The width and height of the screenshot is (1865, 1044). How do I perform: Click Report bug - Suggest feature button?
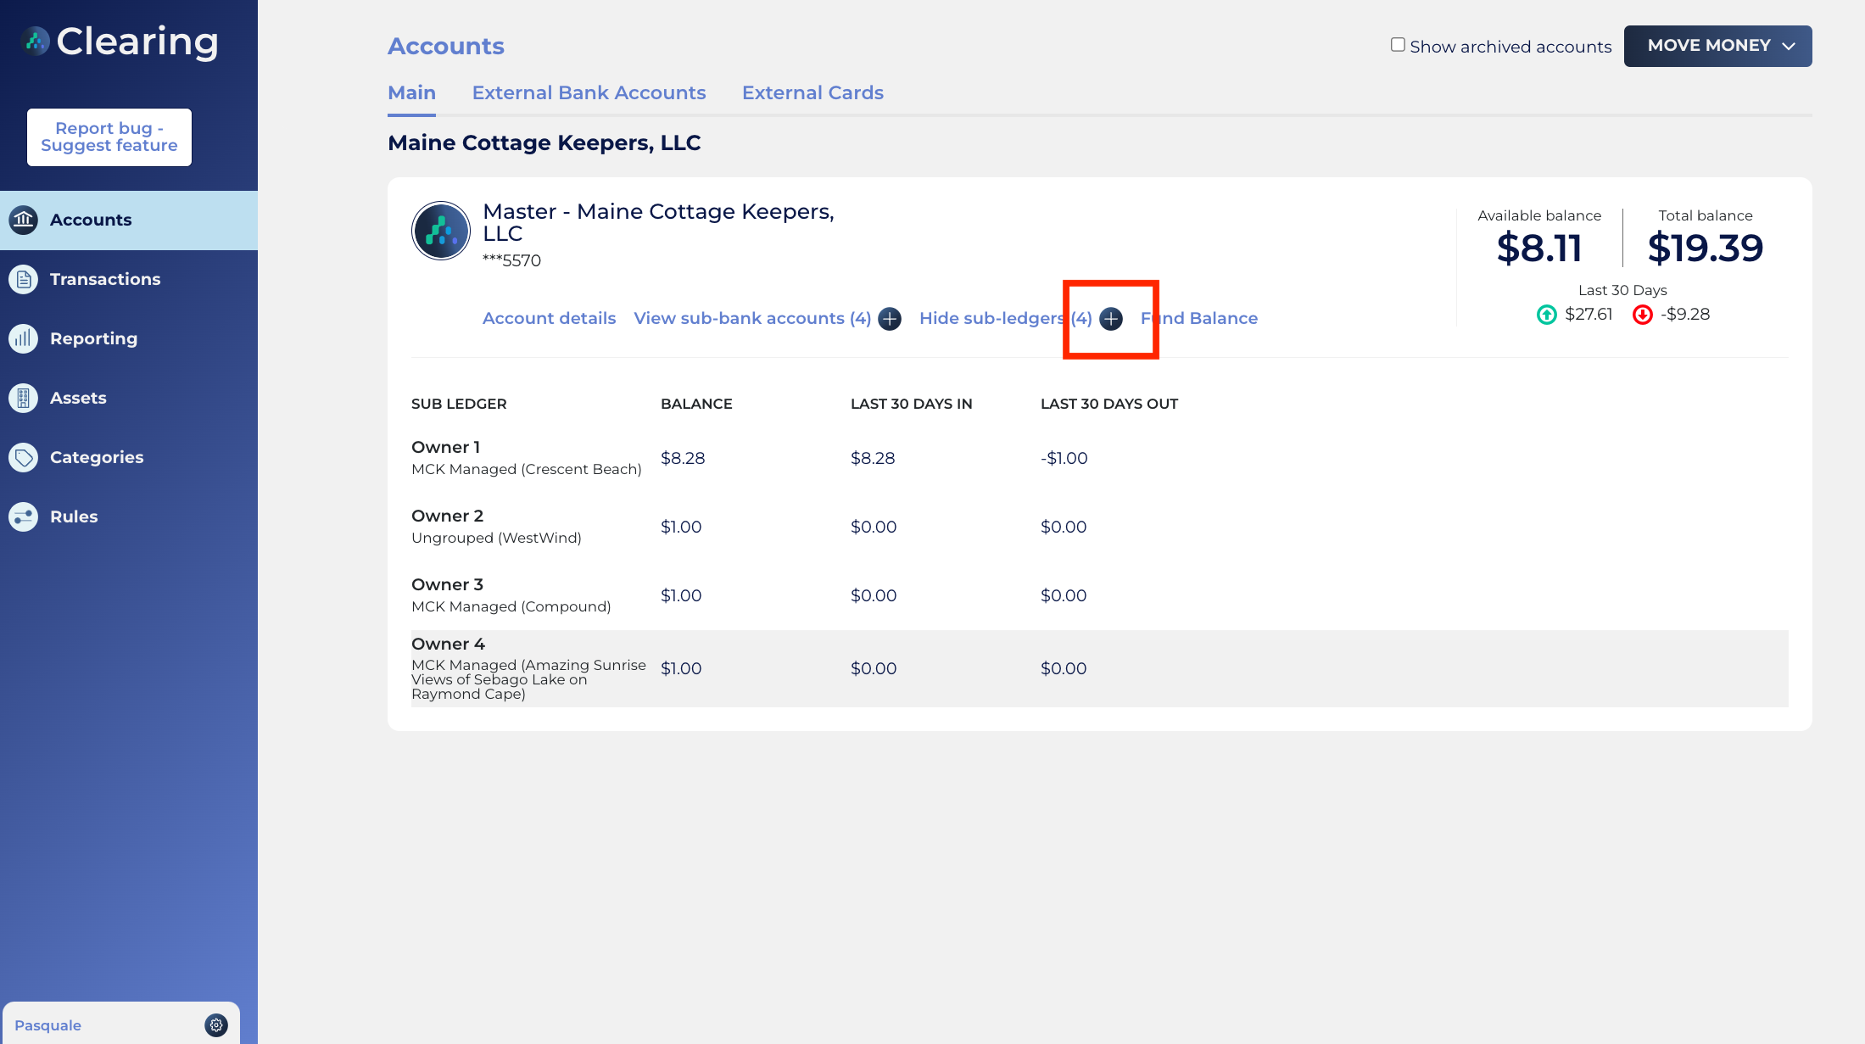click(x=109, y=137)
